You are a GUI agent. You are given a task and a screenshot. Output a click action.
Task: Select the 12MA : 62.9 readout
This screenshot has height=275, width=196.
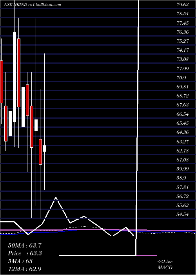tap(25, 269)
